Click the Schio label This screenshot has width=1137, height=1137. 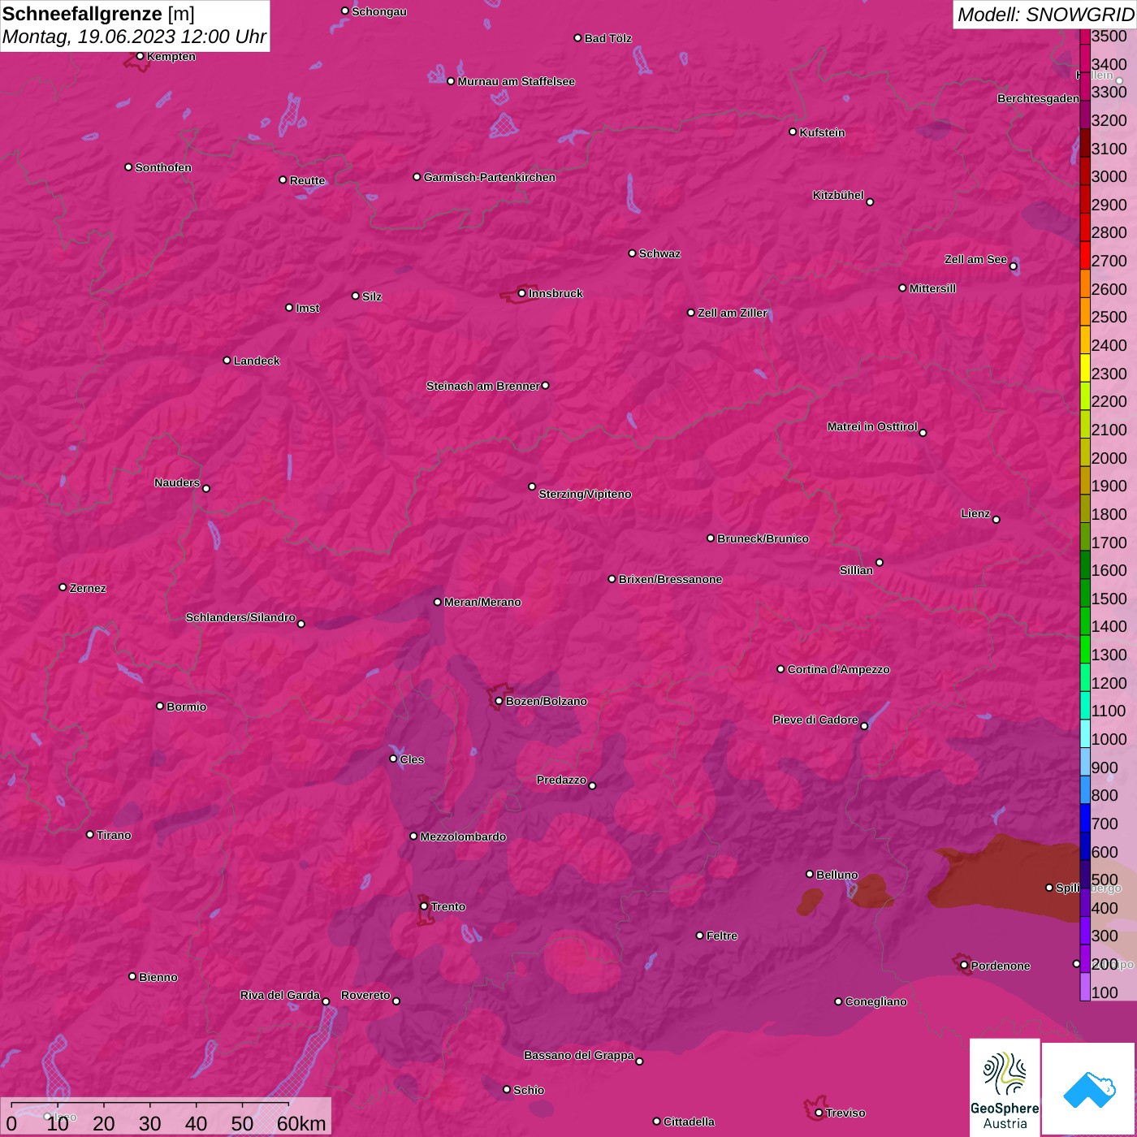point(529,1090)
